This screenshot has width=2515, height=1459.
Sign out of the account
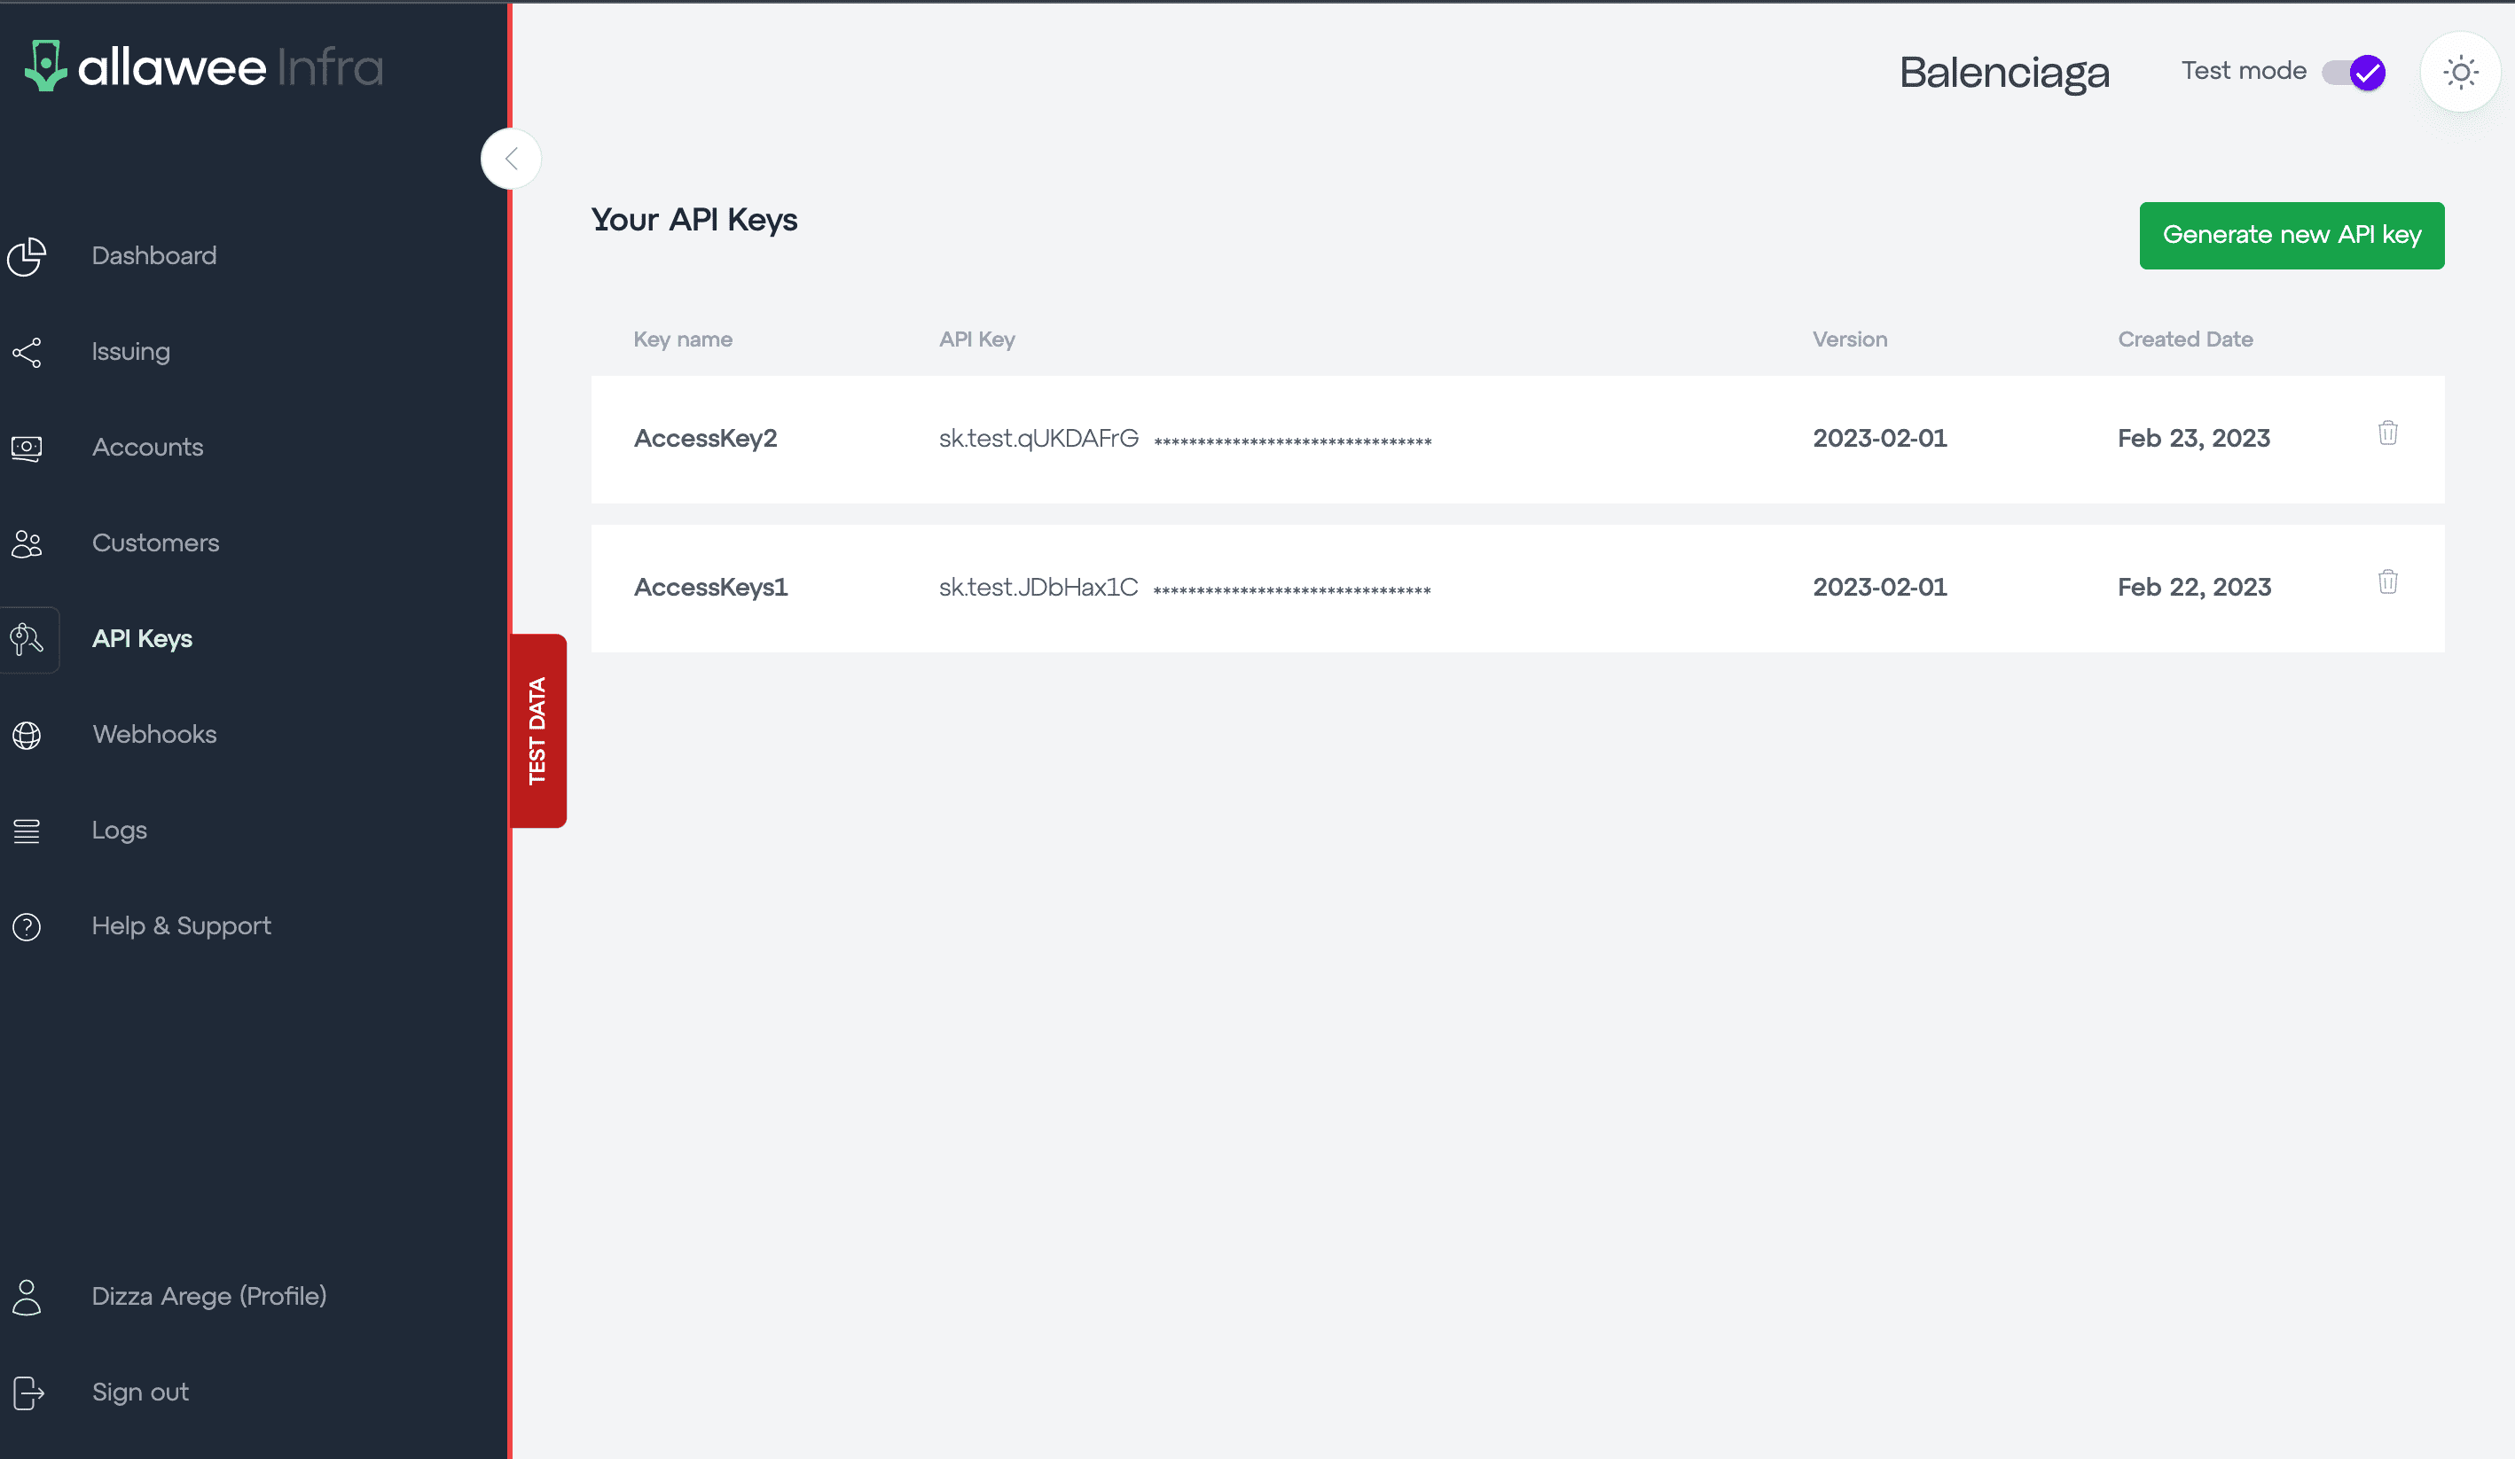pyautogui.click(x=140, y=1393)
